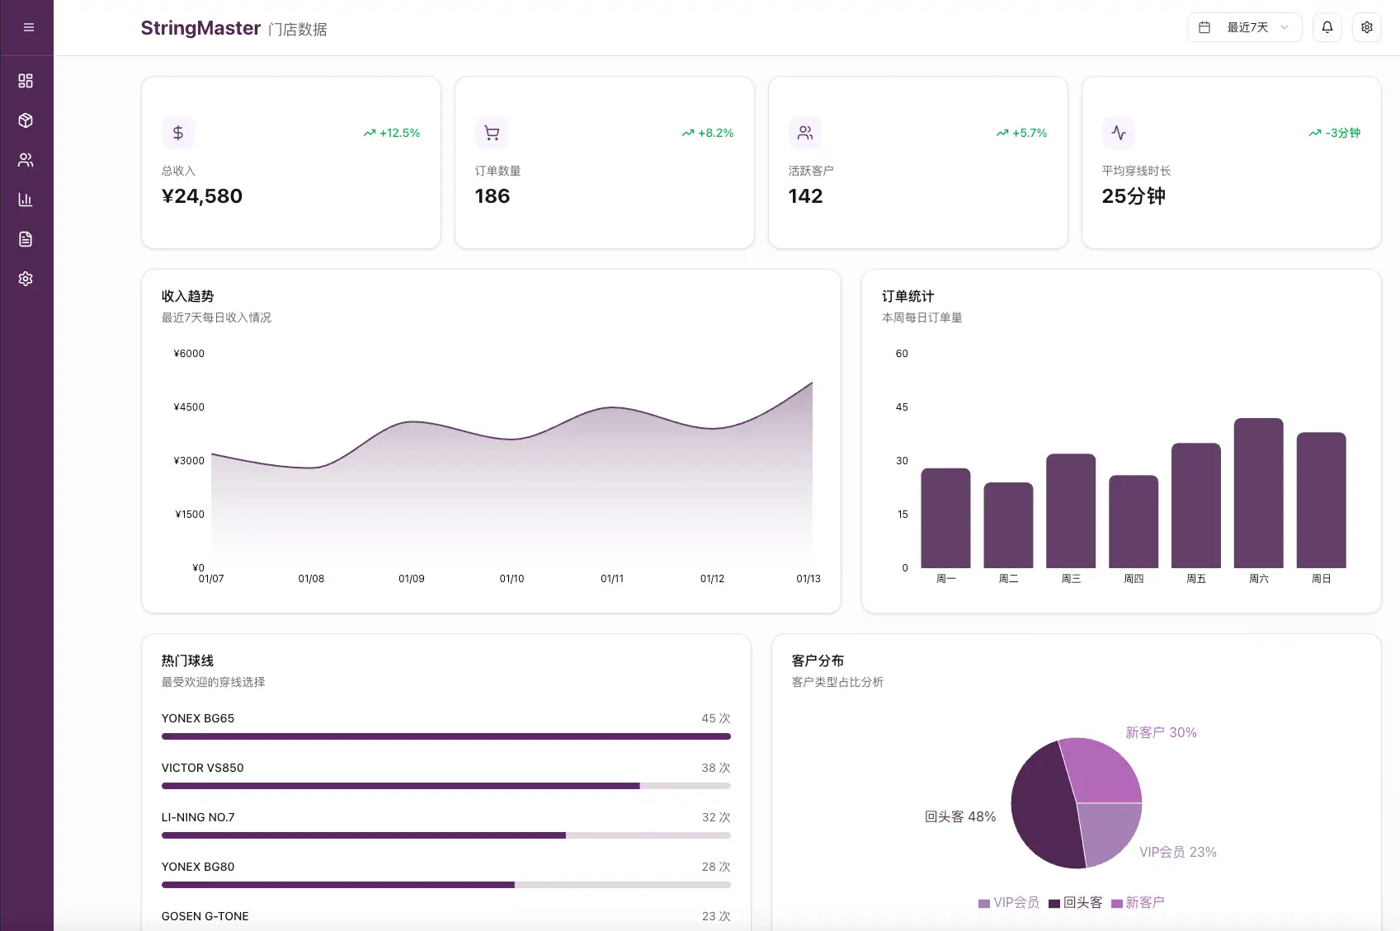Open the customers icon in sidebar
Image resolution: width=1400 pixels, height=931 pixels.
(x=26, y=160)
